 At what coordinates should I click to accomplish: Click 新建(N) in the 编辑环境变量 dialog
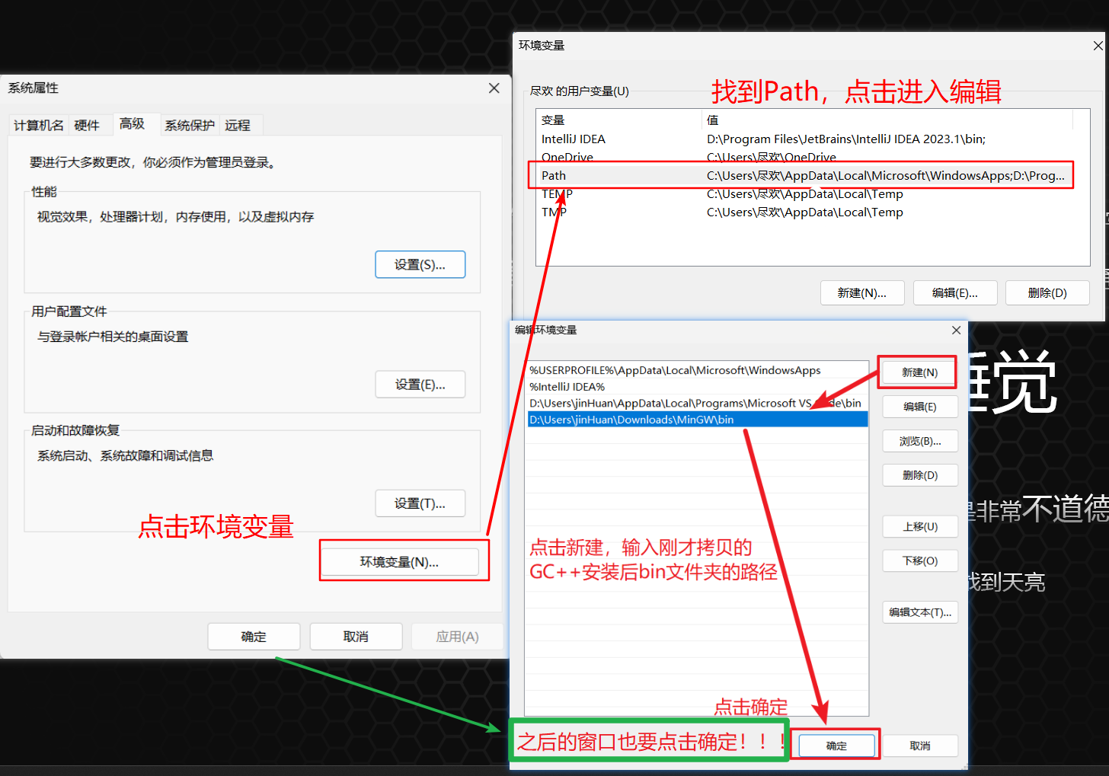919,372
